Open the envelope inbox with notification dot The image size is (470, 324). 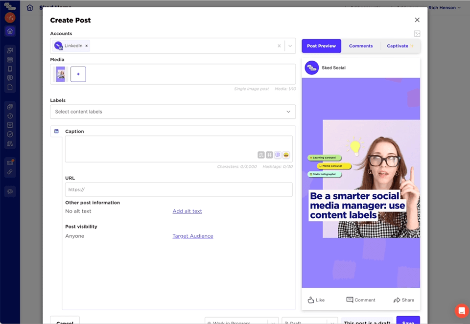click(10, 162)
